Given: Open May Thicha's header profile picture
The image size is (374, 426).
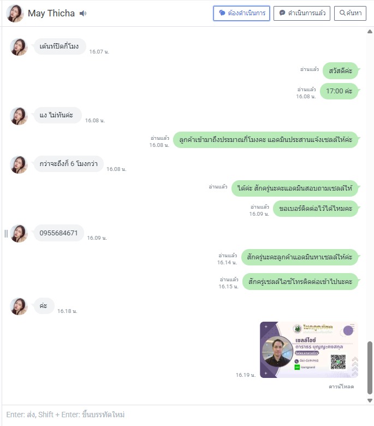Looking at the screenshot, I should point(15,13).
